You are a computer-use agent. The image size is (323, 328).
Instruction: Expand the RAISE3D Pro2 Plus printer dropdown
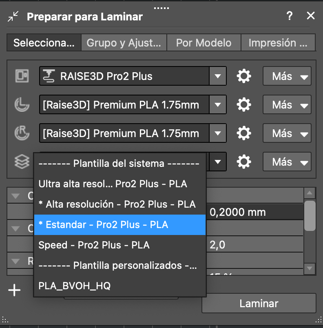pos(218,76)
